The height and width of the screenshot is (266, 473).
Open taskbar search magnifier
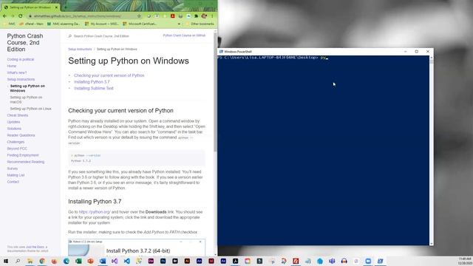(18, 261)
